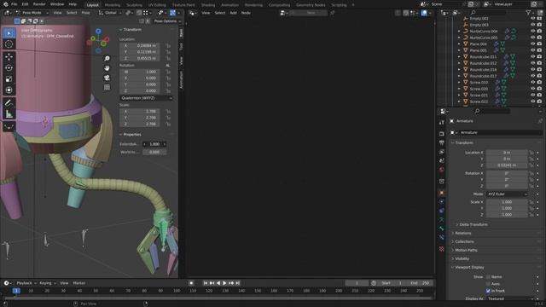Image resolution: width=546 pixels, height=307 pixels.
Task: Switch orthographic/perspective grid icon
Action: [x=107, y=87]
